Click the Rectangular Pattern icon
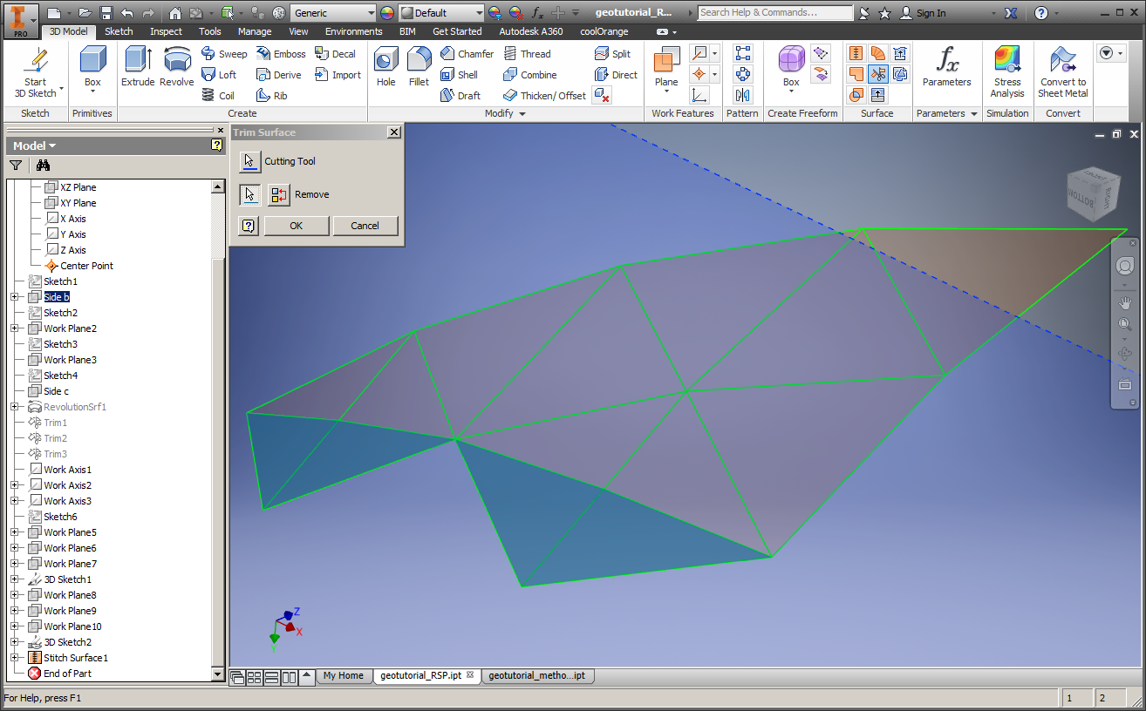Viewport: 1146px width, 711px height. pos(742,54)
